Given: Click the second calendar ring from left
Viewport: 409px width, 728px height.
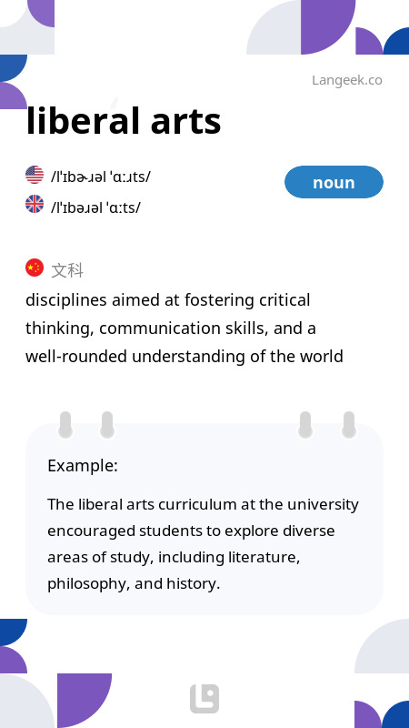Looking at the screenshot, I should pos(107,425).
